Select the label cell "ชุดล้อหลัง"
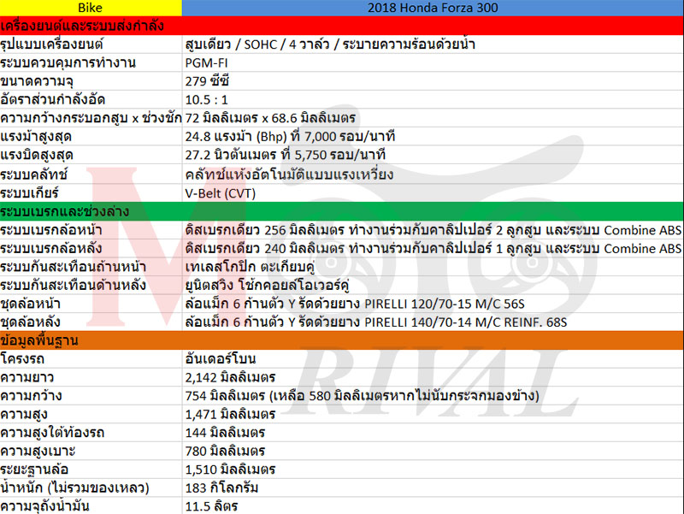This screenshot has height=514, width=684. tap(91, 322)
